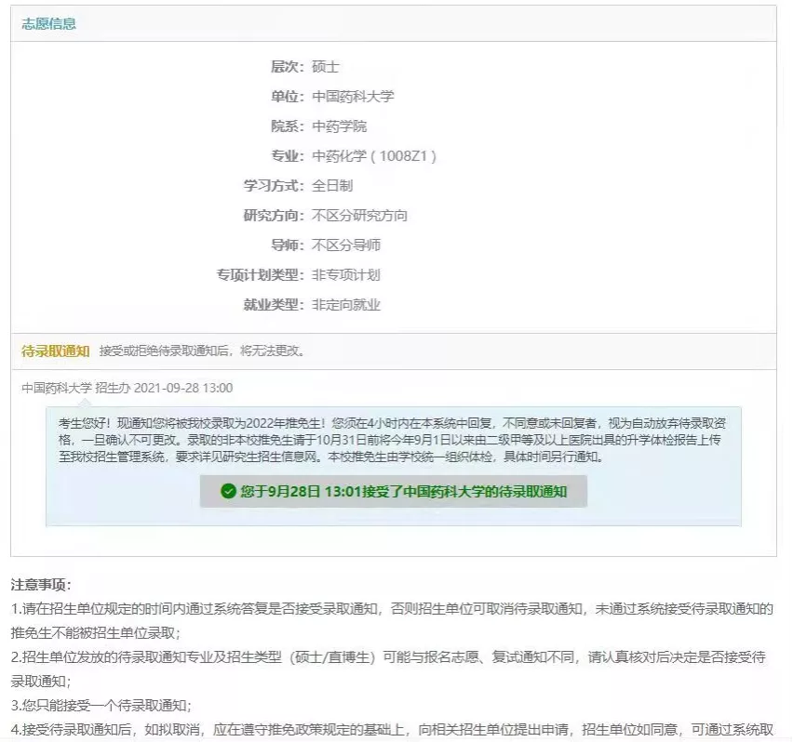Click the 专项计划类型 field label

[x=260, y=274]
